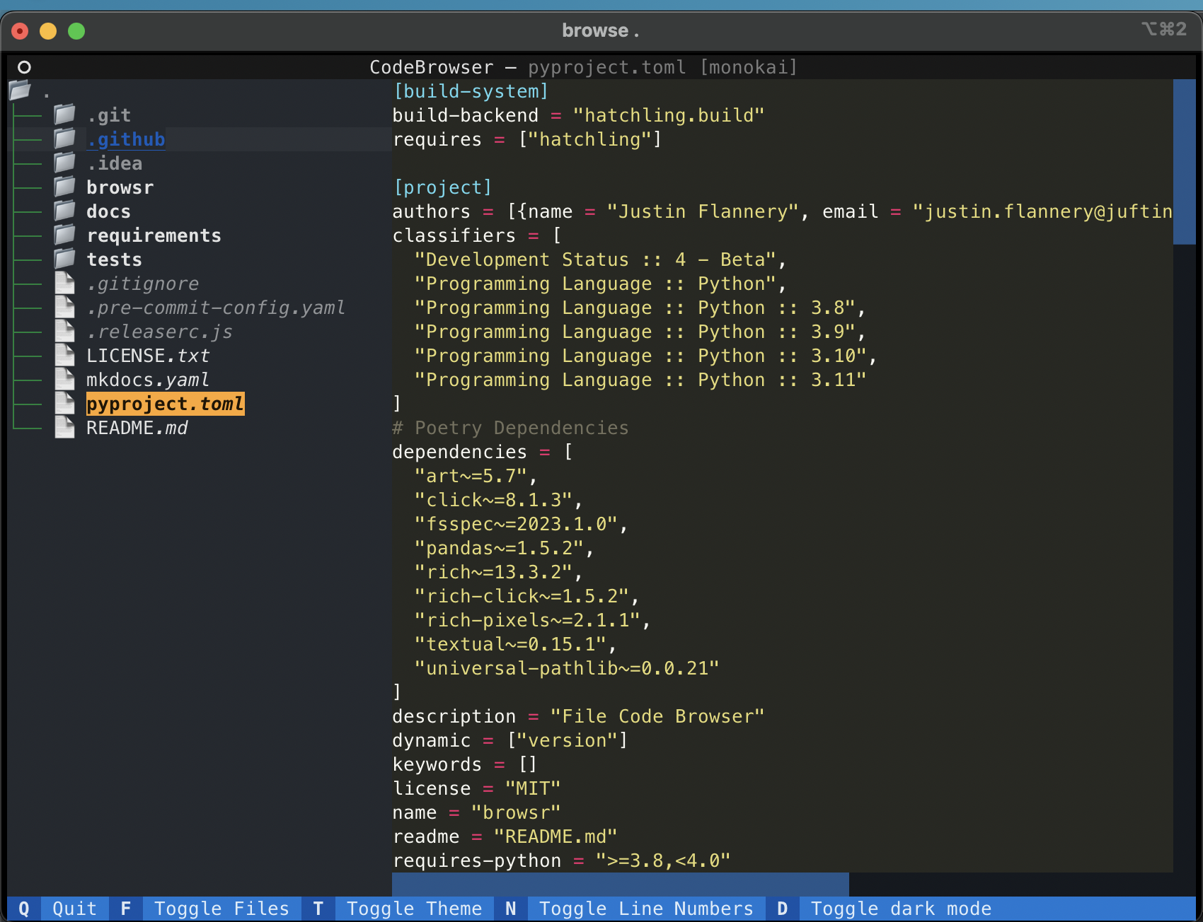
Task: Expand the .github directory
Action: pyautogui.click(x=126, y=139)
